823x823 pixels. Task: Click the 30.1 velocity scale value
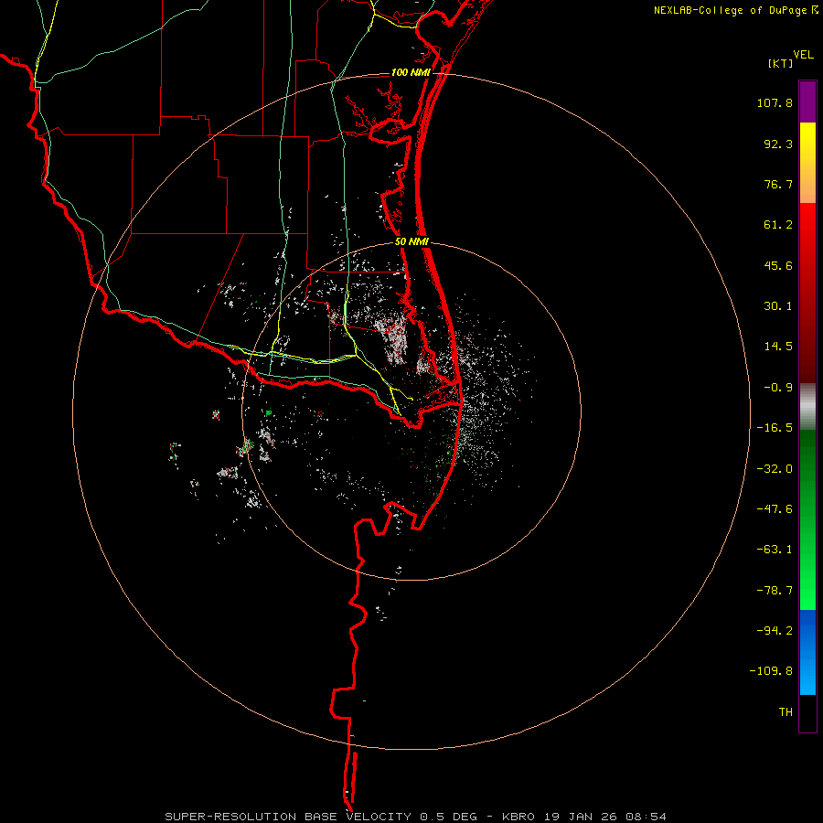(778, 306)
